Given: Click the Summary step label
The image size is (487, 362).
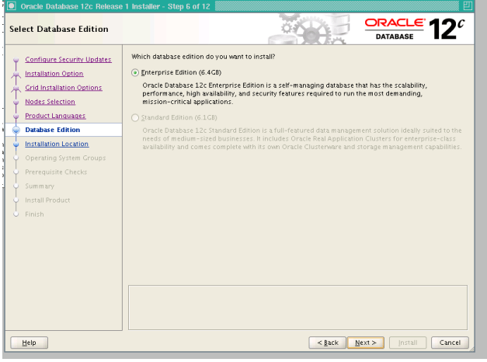Looking at the screenshot, I should pyautogui.click(x=40, y=186).
